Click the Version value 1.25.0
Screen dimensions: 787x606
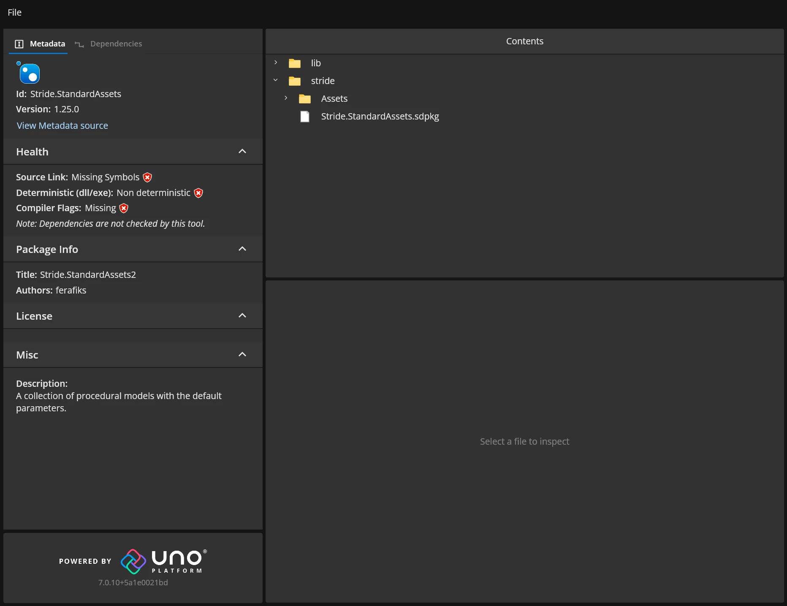coord(66,109)
